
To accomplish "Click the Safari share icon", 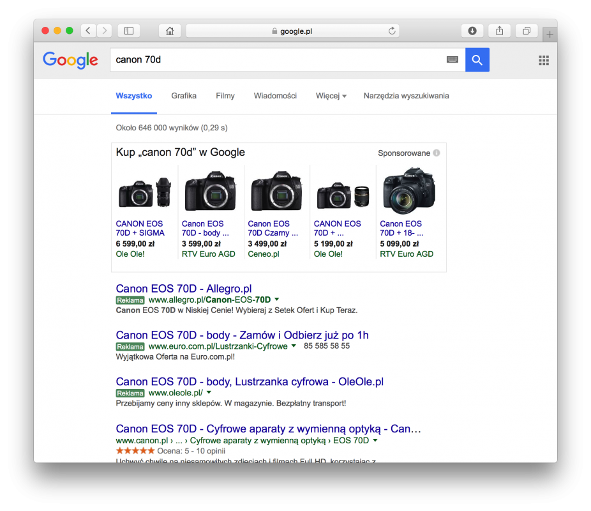I will click(498, 30).
